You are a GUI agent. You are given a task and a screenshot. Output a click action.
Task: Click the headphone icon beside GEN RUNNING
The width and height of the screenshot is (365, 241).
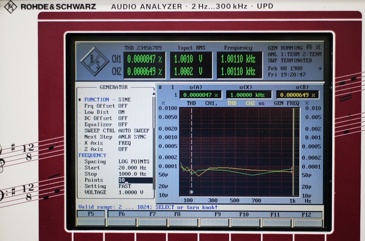[x=309, y=47]
